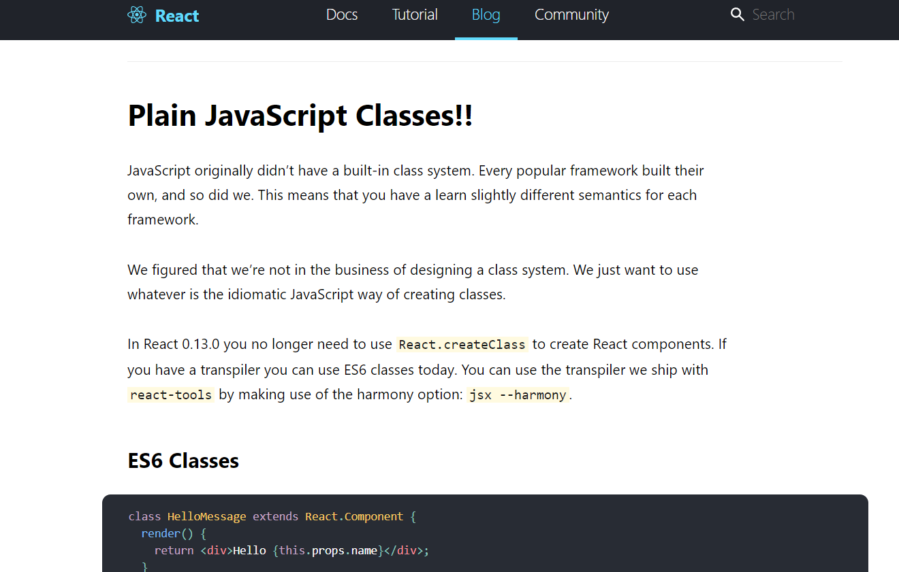Screen dimensions: 899x572
Task: Open the Docs navigation tab
Action: pyautogui.click(x=342, y=14)
